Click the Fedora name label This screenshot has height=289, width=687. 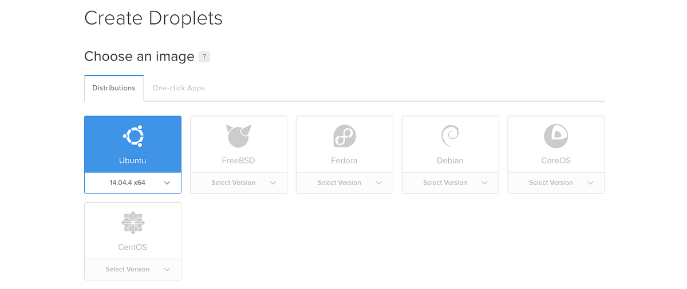(x=344, y=160)
